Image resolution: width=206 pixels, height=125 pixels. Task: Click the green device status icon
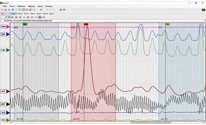click(x=203, y=9)
